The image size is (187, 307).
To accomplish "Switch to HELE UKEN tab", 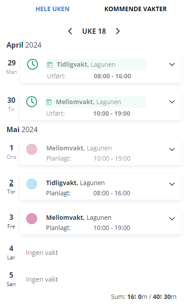I will (x=52, y=9).
